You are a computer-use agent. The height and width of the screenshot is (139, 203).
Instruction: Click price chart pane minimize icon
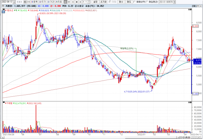tap(189, 9)
